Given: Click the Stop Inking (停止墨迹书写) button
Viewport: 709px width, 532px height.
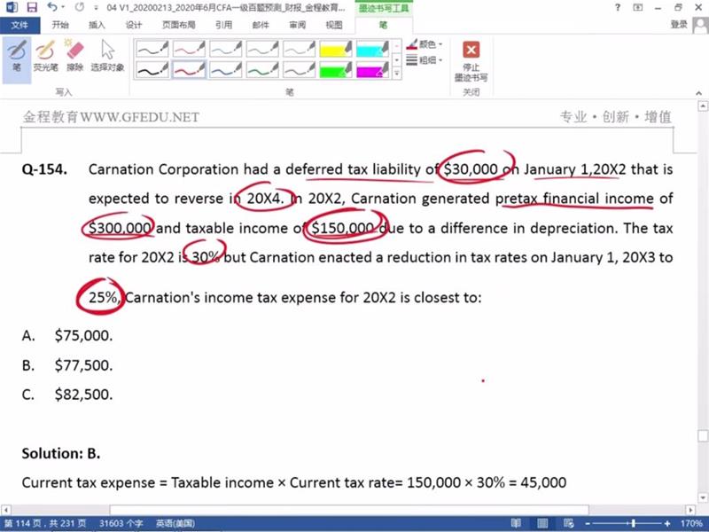Looking at the screenshot, I should pos(471,60).
